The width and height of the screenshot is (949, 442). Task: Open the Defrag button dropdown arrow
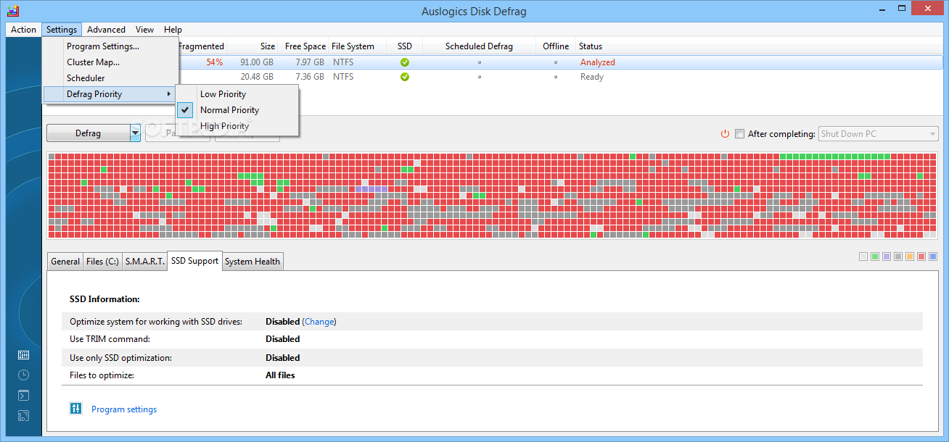pyautogui.click(x=135, y=133)
